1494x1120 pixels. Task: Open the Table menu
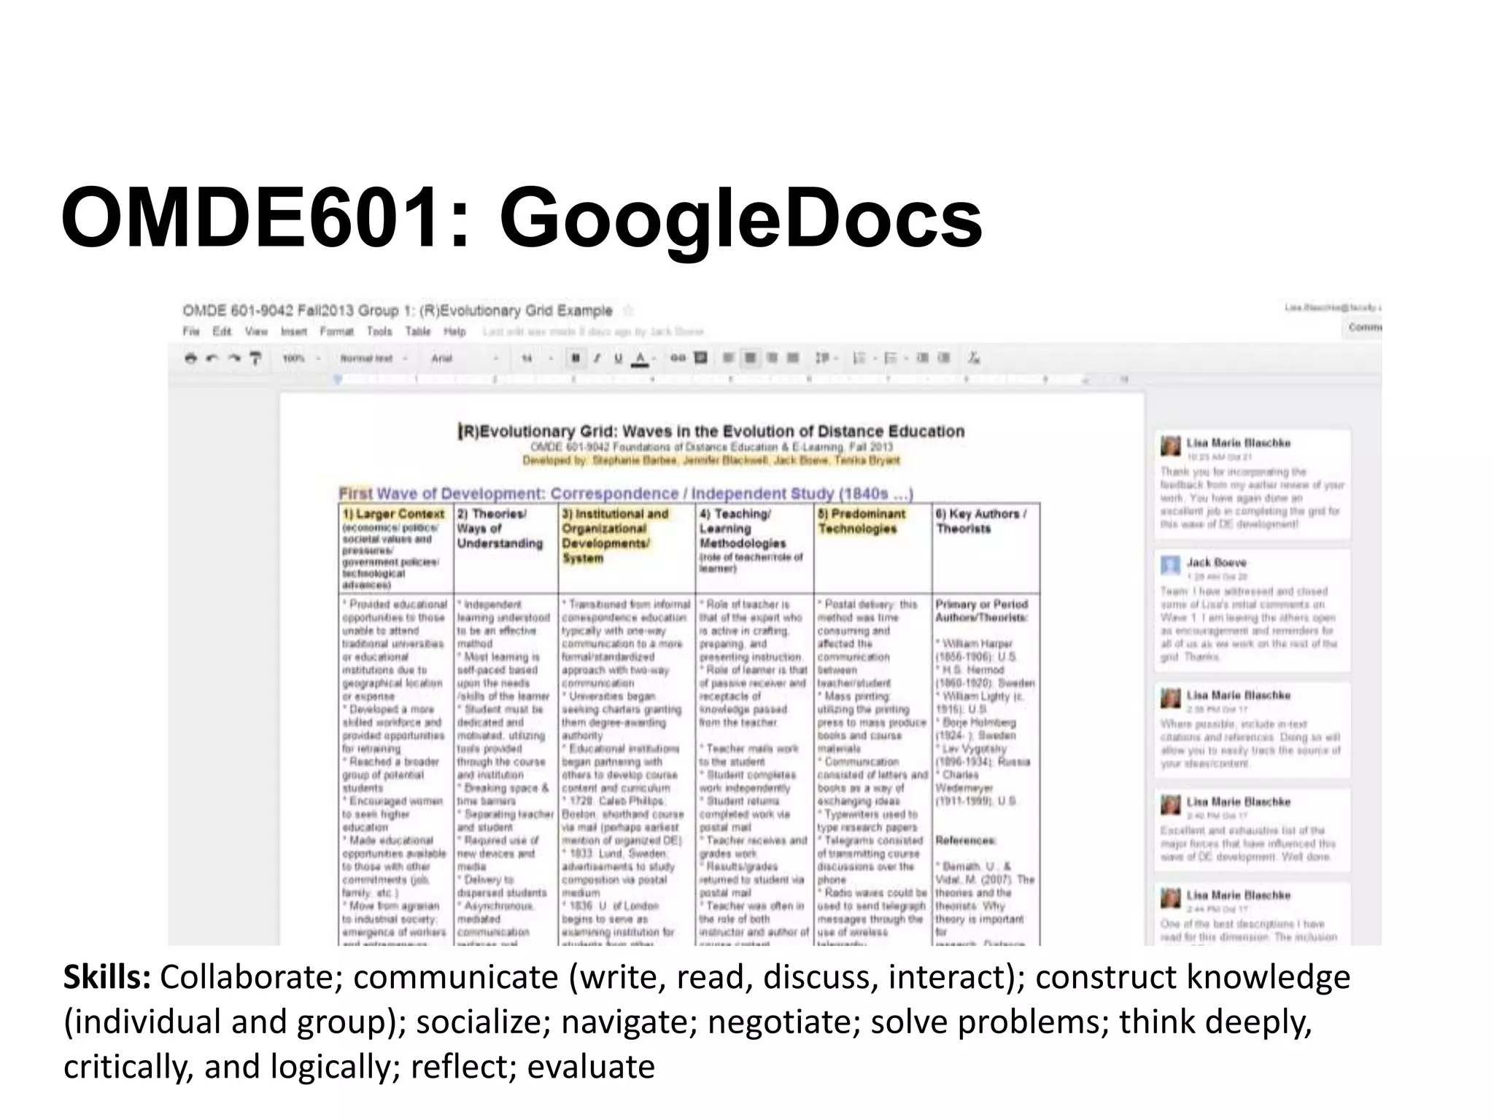pyautogui.click(x=418, y=332)
